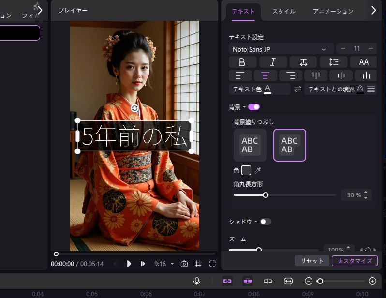This screenshot has height=298, width=386.
Task: Select first vertical text alignment icon
Action: [316, 75]
